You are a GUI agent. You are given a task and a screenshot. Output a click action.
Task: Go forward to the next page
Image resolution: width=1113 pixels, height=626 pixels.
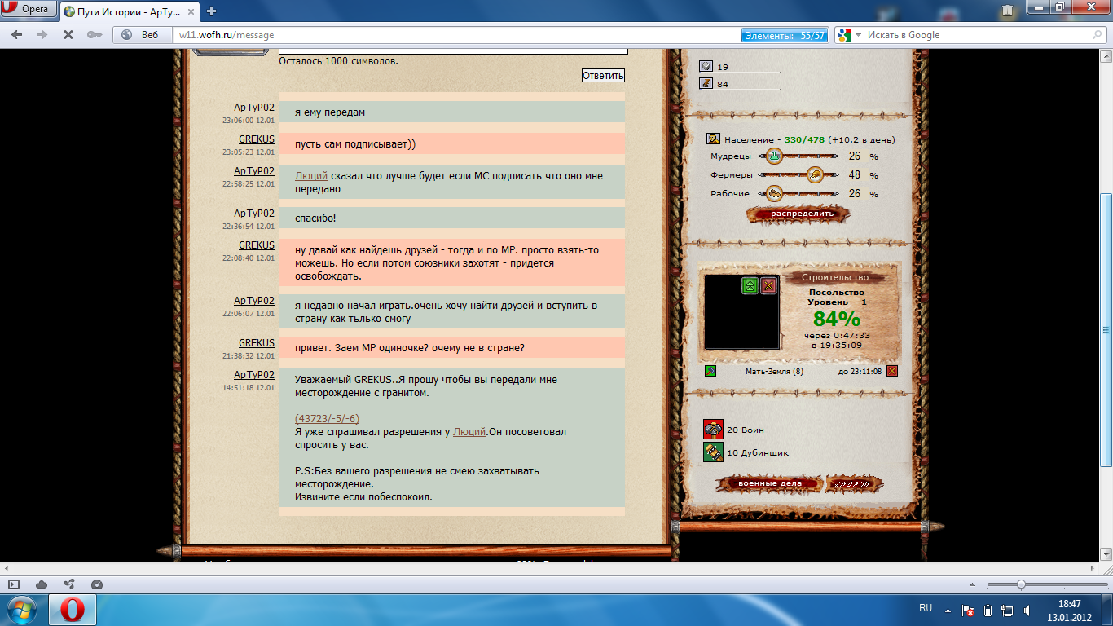(42, 35)
